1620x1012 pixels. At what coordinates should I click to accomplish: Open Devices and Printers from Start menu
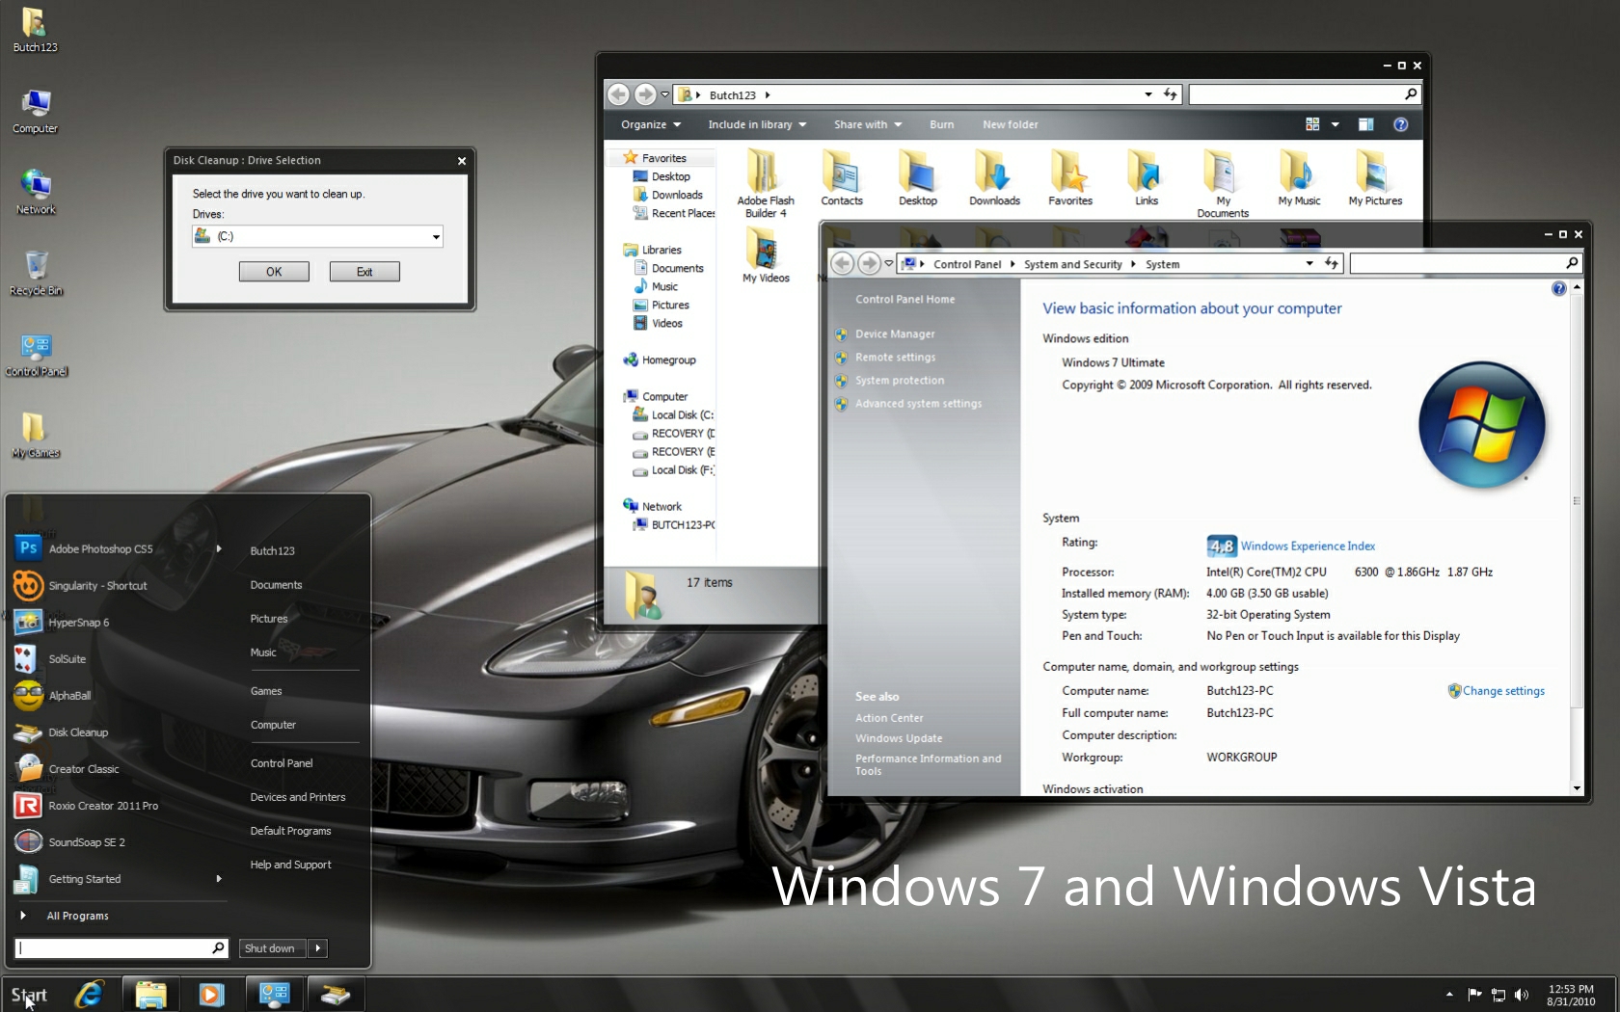point(297,797)
